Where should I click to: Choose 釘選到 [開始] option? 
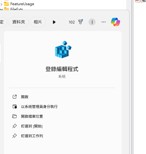point(32,126)
